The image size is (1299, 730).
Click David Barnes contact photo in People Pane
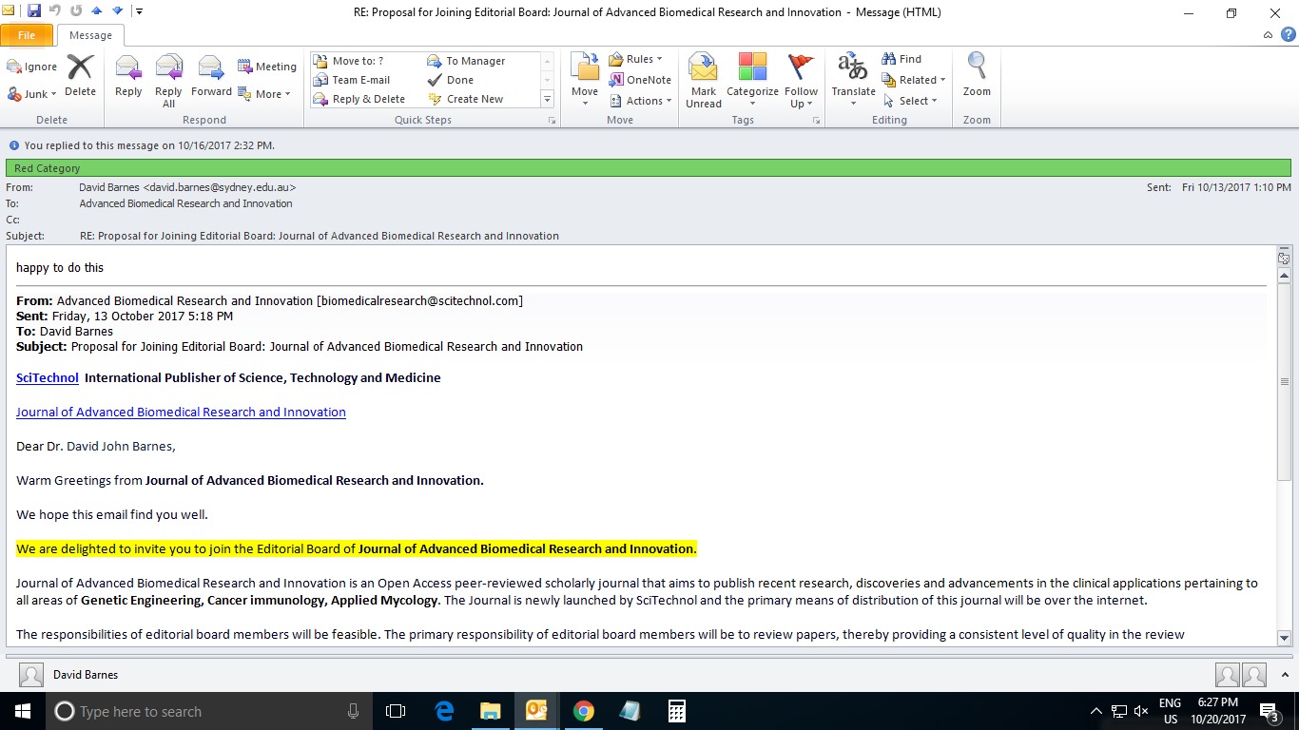click(x=31, y=675)
